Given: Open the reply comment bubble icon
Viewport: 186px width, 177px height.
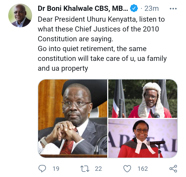Looking at the screenshot, I should 42,168.
